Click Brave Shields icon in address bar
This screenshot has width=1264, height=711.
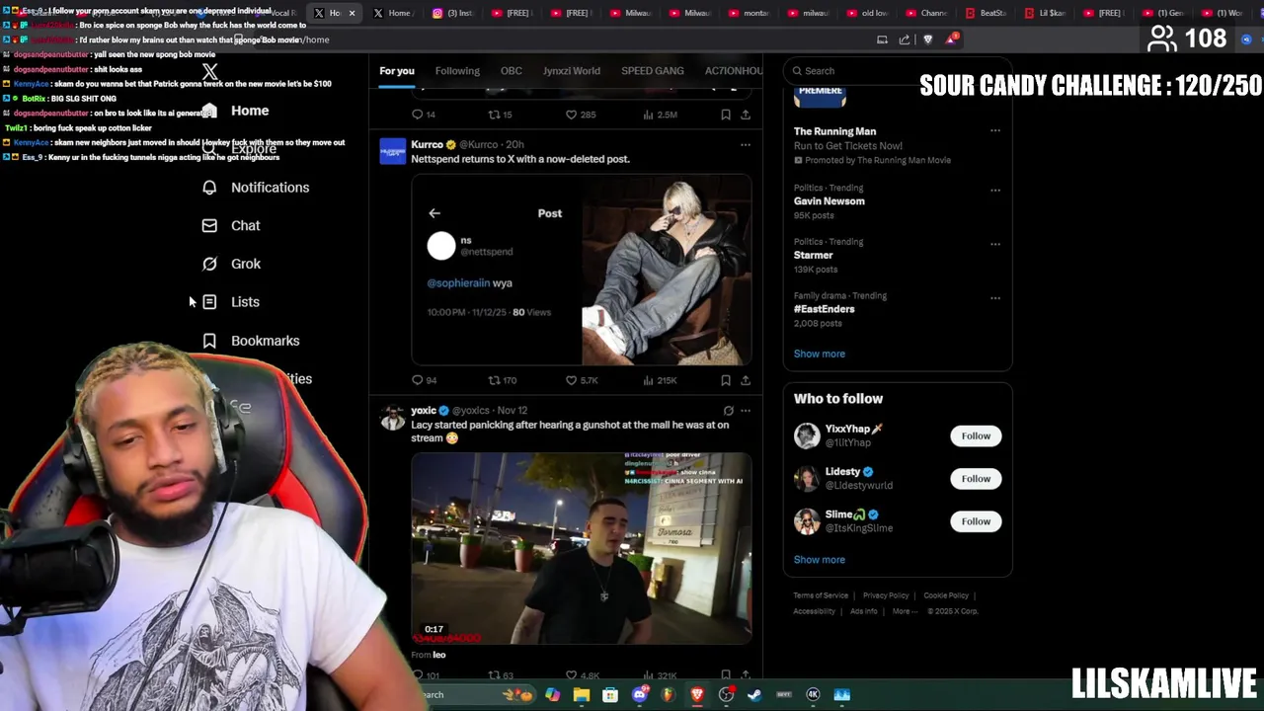927,39
